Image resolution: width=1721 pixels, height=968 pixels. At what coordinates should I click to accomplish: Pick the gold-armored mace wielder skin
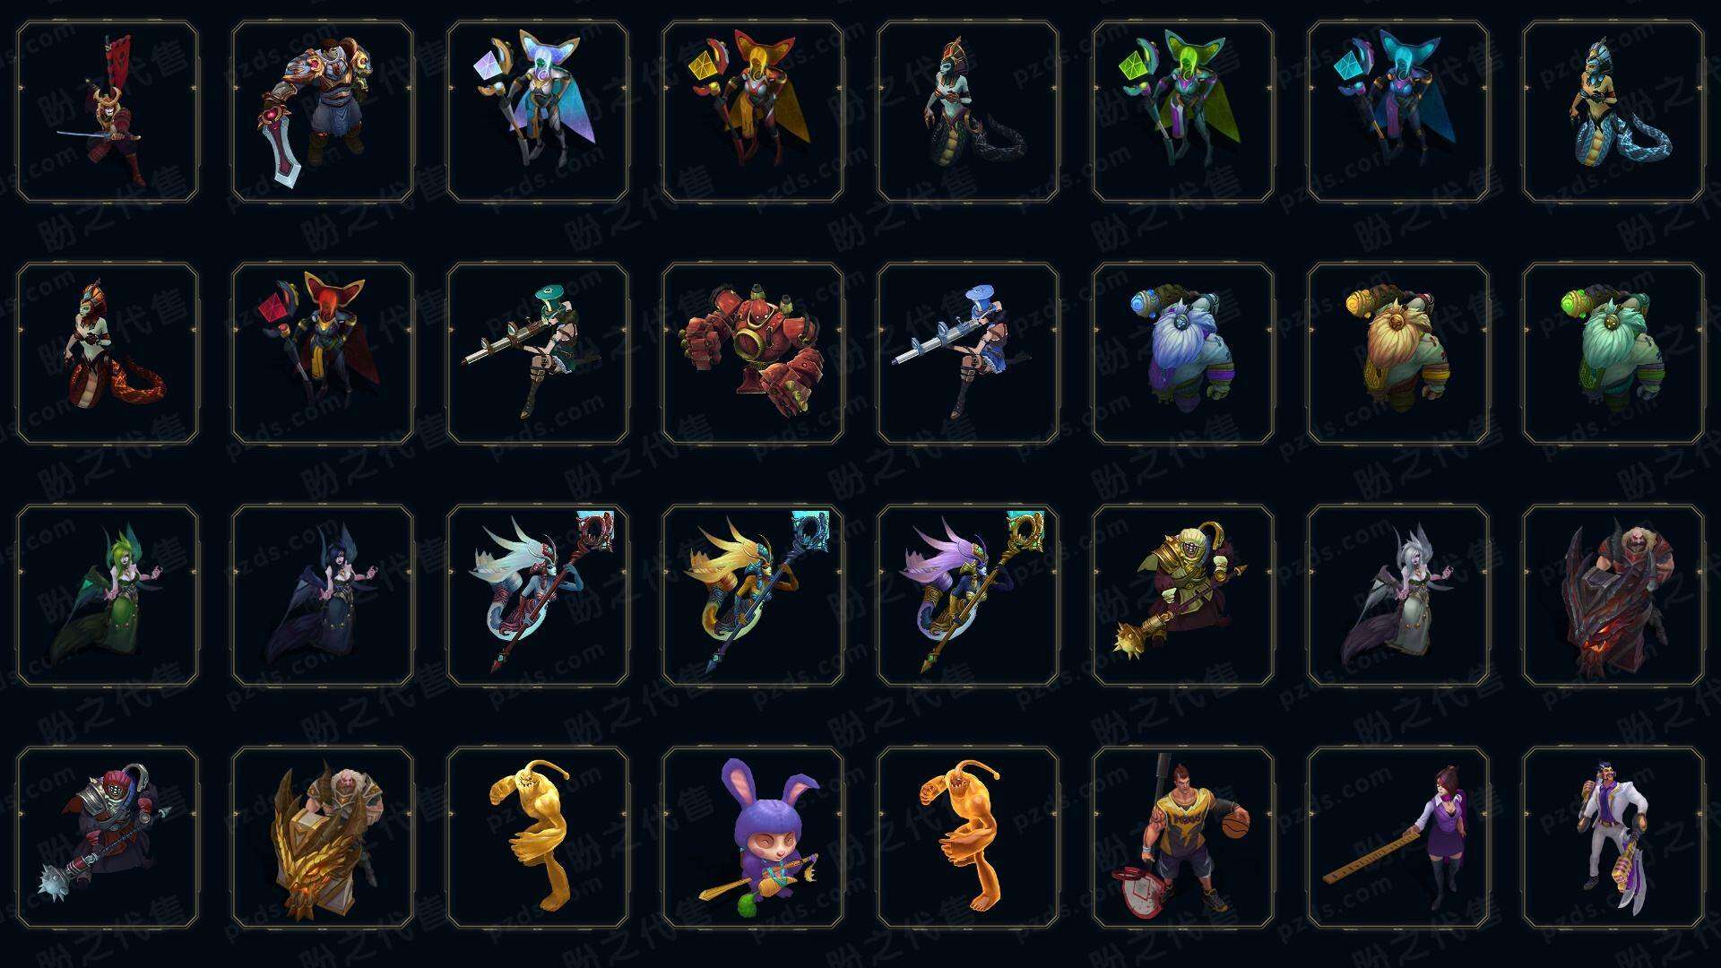pos(1183,595)
